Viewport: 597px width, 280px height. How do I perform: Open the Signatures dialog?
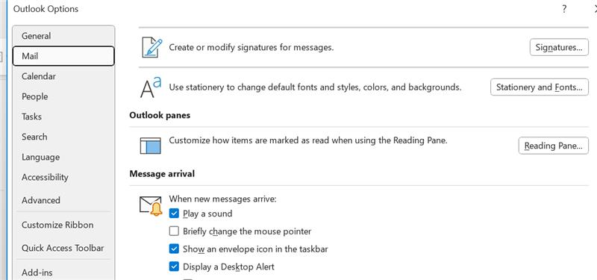point(559,47)
